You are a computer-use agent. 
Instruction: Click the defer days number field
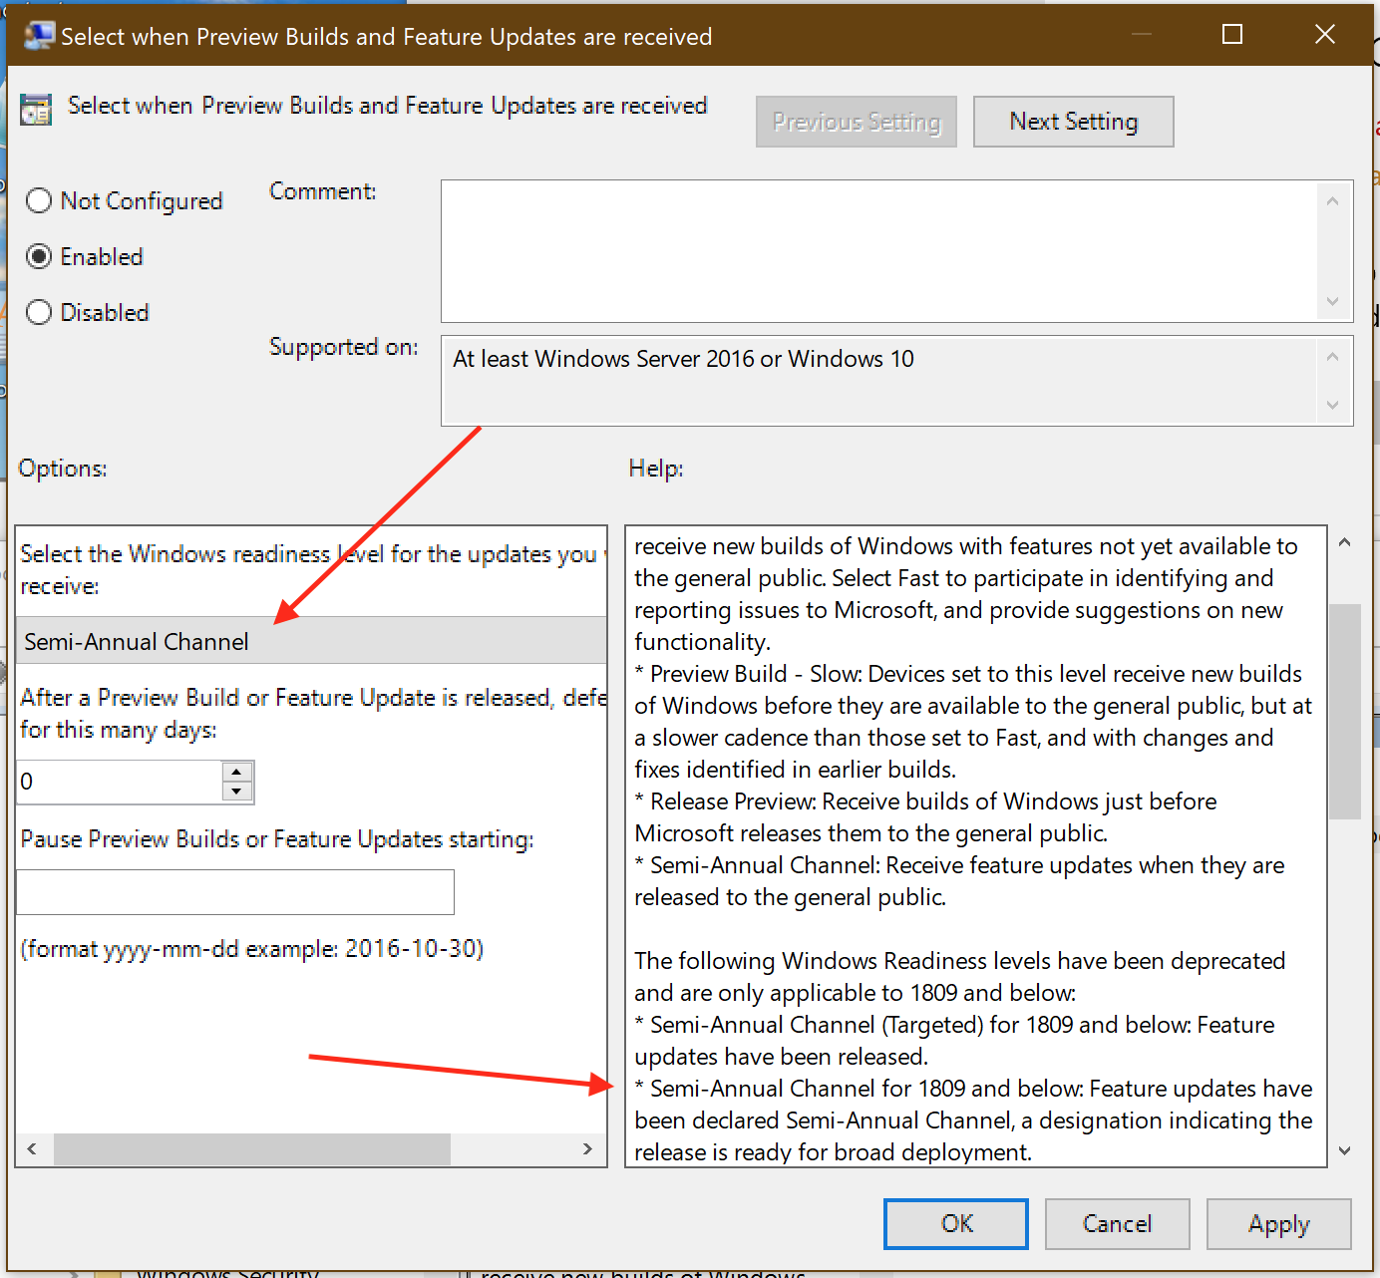[120, 782]
